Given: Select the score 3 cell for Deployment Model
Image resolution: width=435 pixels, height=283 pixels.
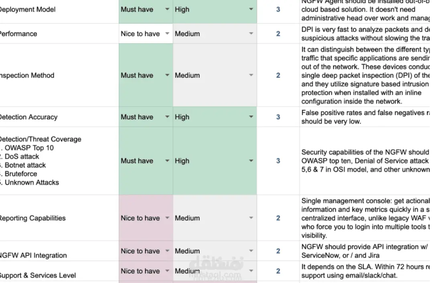Looking at the screenshot, I should (x=278, y=9).
